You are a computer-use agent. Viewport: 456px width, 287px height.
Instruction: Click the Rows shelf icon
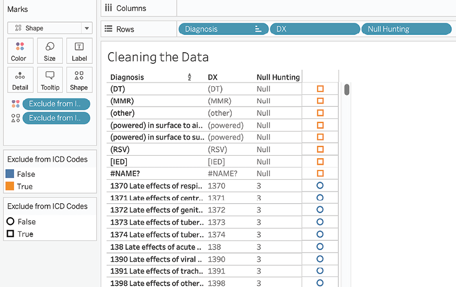(x=108, y=29)
